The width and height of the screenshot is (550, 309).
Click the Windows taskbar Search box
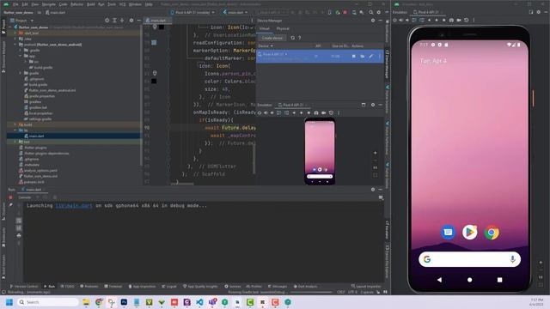pyautogui.click(x=47, y=302)
